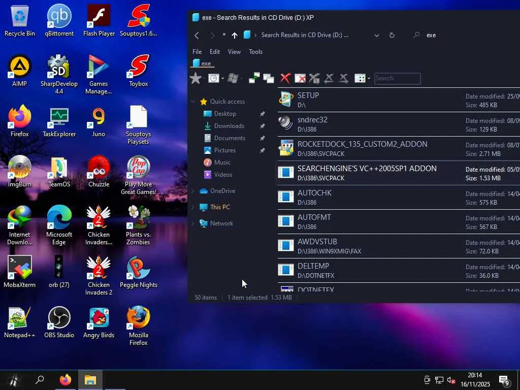Click the new window icon with green arrow
The width and height of the screenshot is (520, 390).
254,78
